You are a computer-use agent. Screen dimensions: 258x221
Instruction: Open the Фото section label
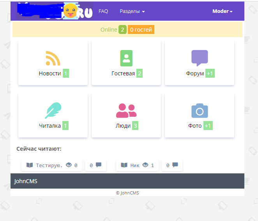click(195, 126)
